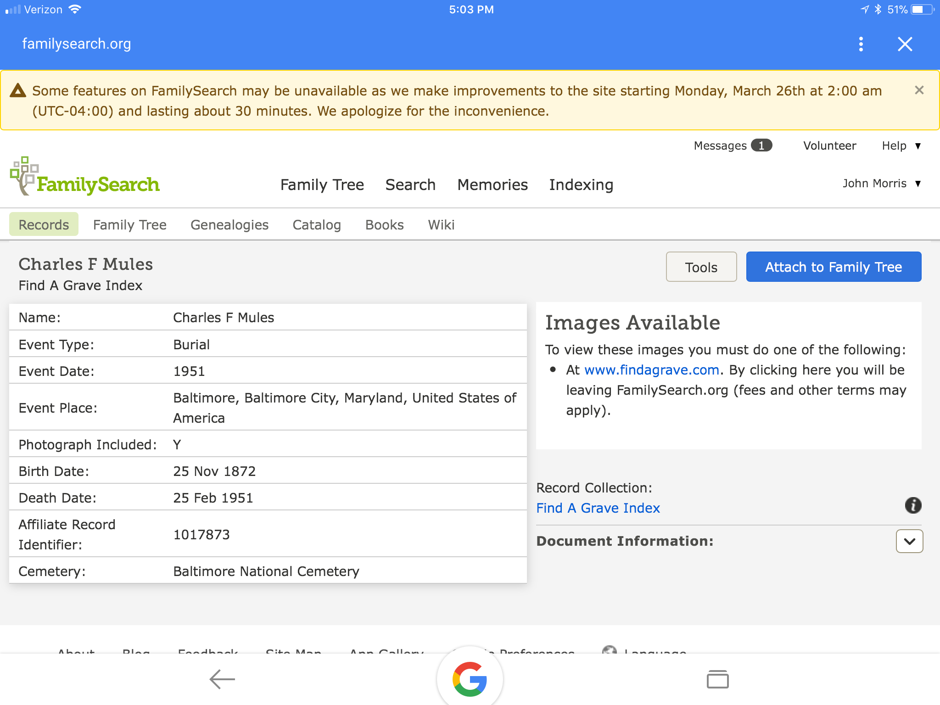This screenshot has width=940, height=705.
Task: Tap the Google G button
Action: (x=470, y=678)
